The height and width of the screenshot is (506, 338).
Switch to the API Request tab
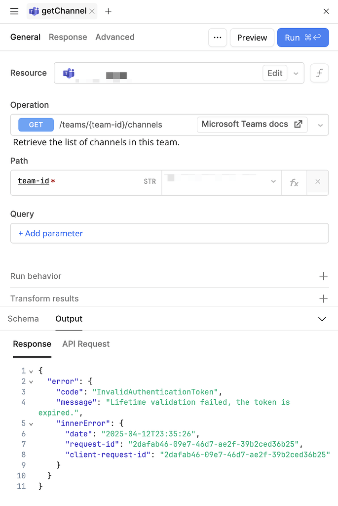85,344
